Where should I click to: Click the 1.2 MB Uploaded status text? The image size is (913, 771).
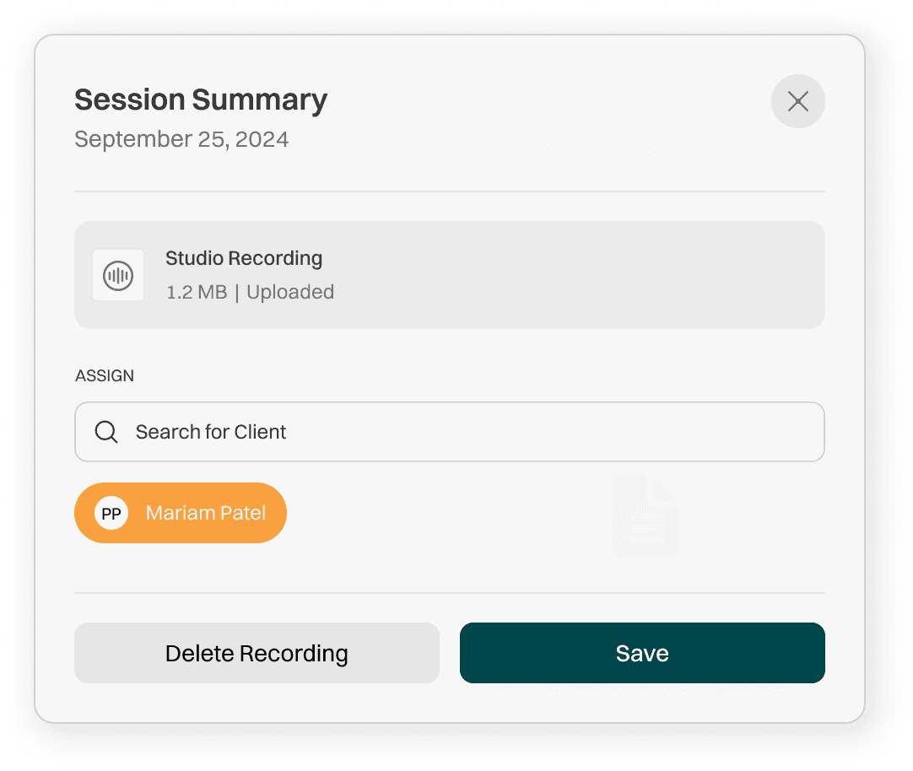tap(250, 292)
